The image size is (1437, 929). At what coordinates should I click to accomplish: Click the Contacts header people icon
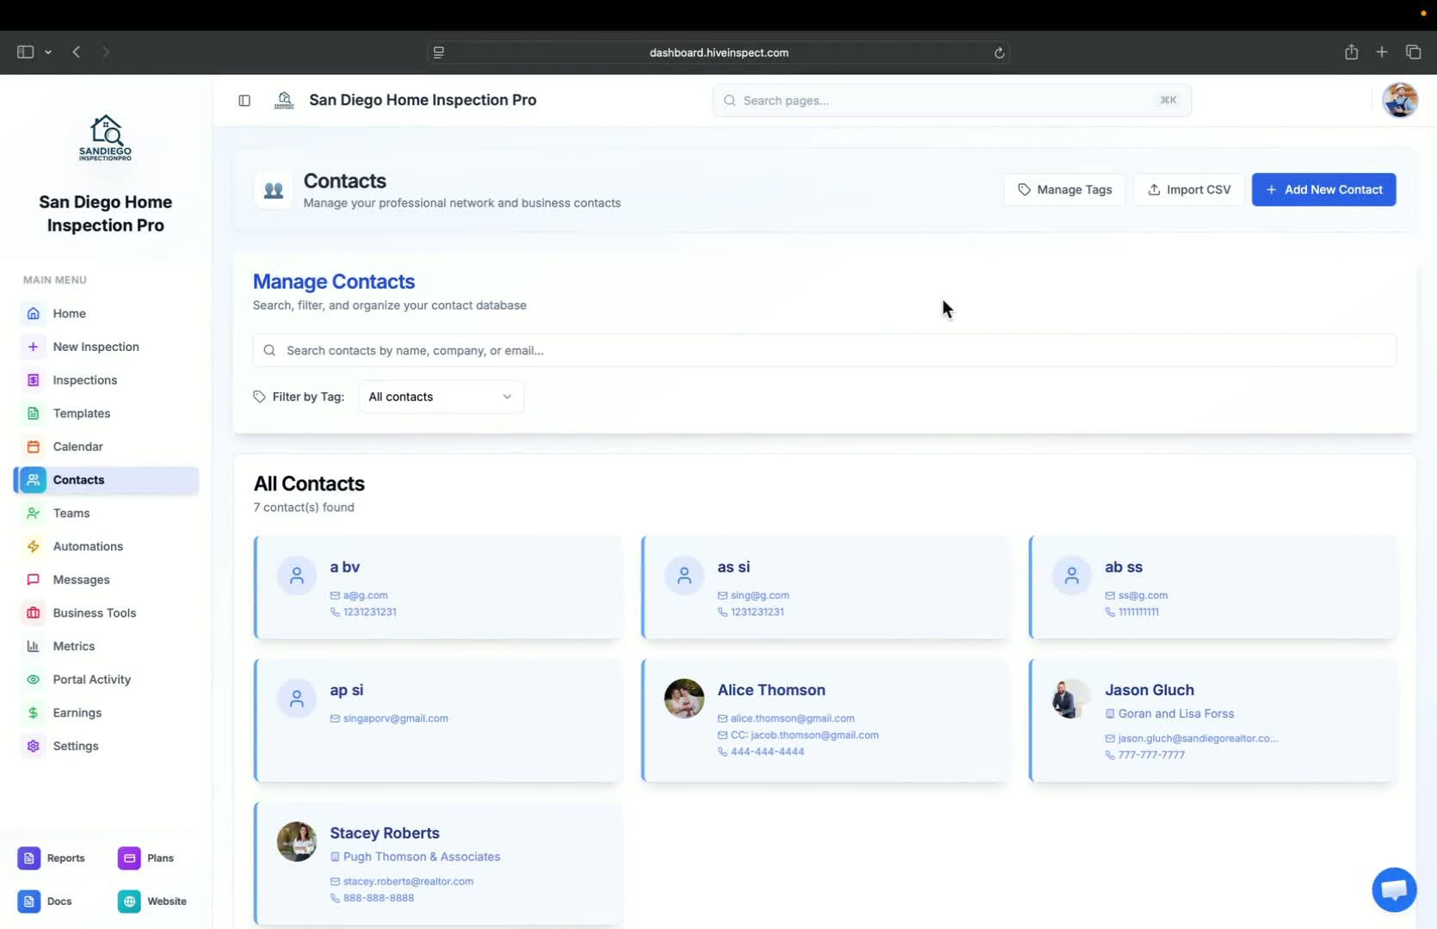(274, 190)
